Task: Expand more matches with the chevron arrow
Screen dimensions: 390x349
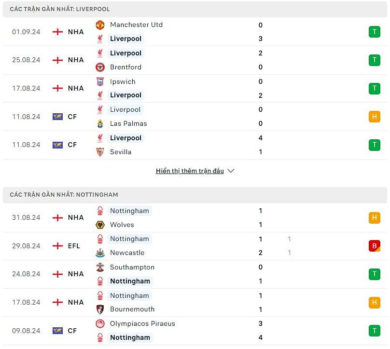Action: pos(231,171)
